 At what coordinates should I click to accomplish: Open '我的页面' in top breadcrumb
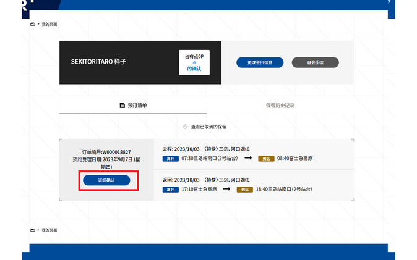49,24
